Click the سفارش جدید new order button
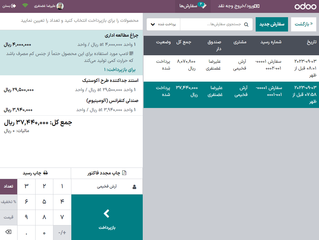This screenshot has width=319, height=240. pyautogui.click(x=272, y=24)
